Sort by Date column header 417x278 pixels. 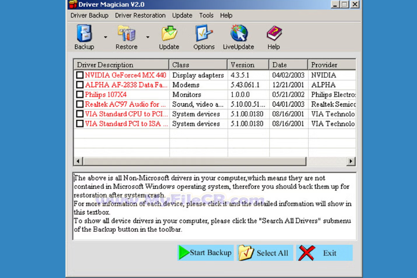(x=288, y=65)
